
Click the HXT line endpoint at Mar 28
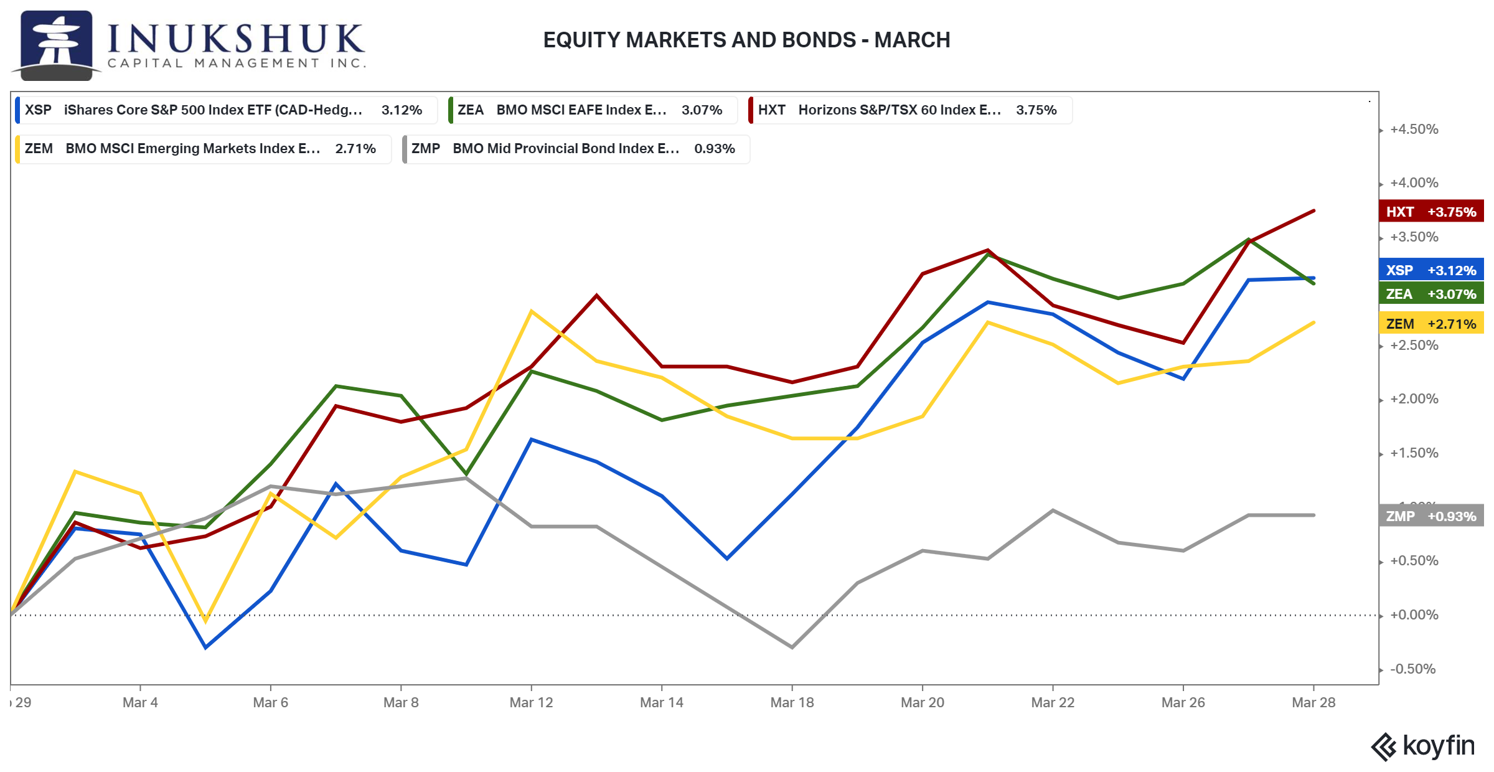1313,211
